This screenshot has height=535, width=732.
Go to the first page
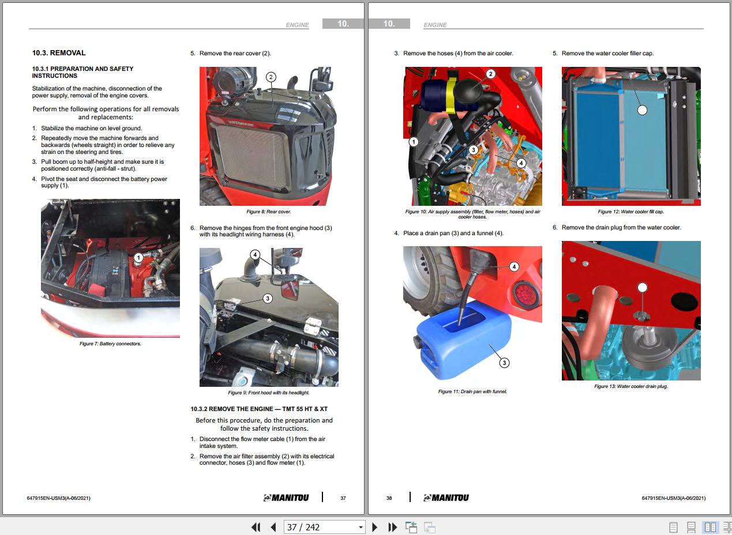pos(256,527)
